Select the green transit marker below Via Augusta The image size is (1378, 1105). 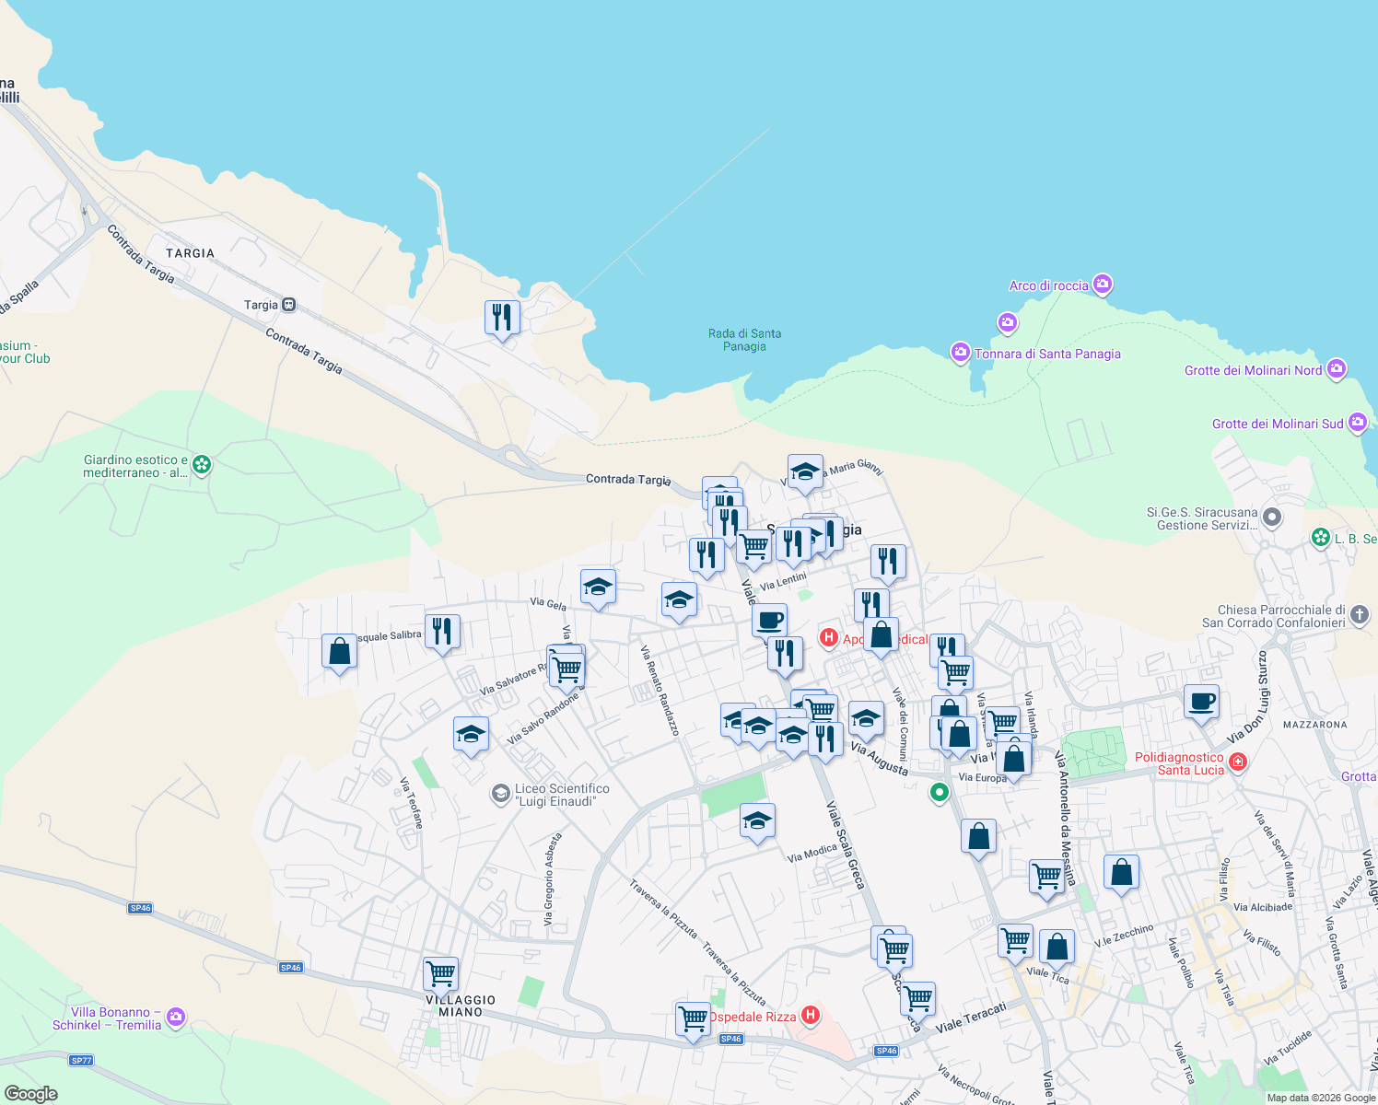pyautogui.click(x=940, y=793)
